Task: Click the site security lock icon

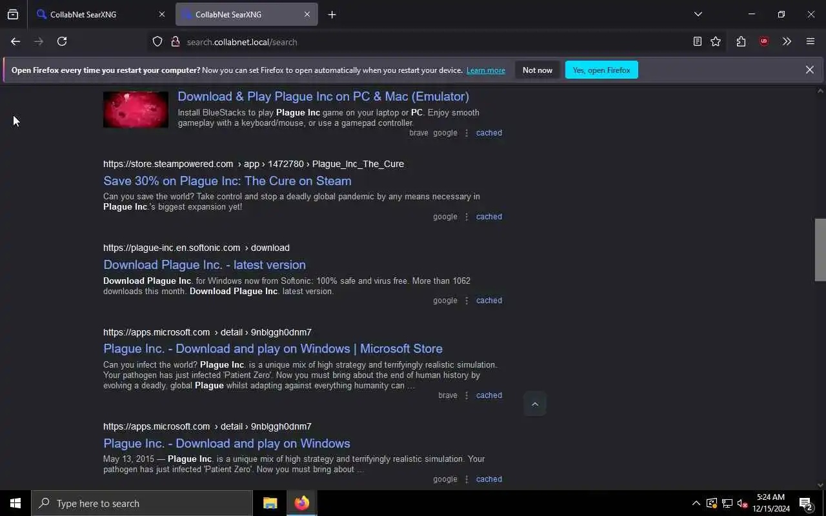Action: 175,41
